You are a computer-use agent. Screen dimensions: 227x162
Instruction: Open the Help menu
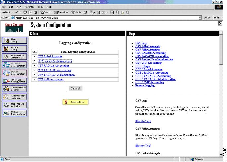49,7
